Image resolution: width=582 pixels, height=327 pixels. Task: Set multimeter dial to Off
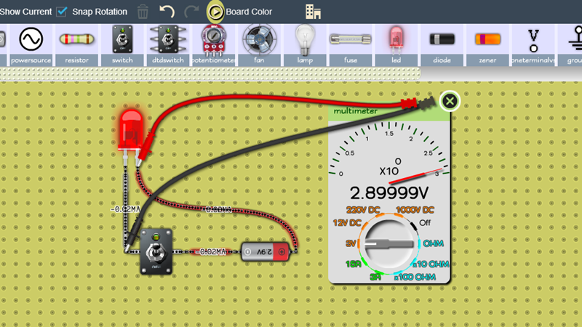(425, 222)
